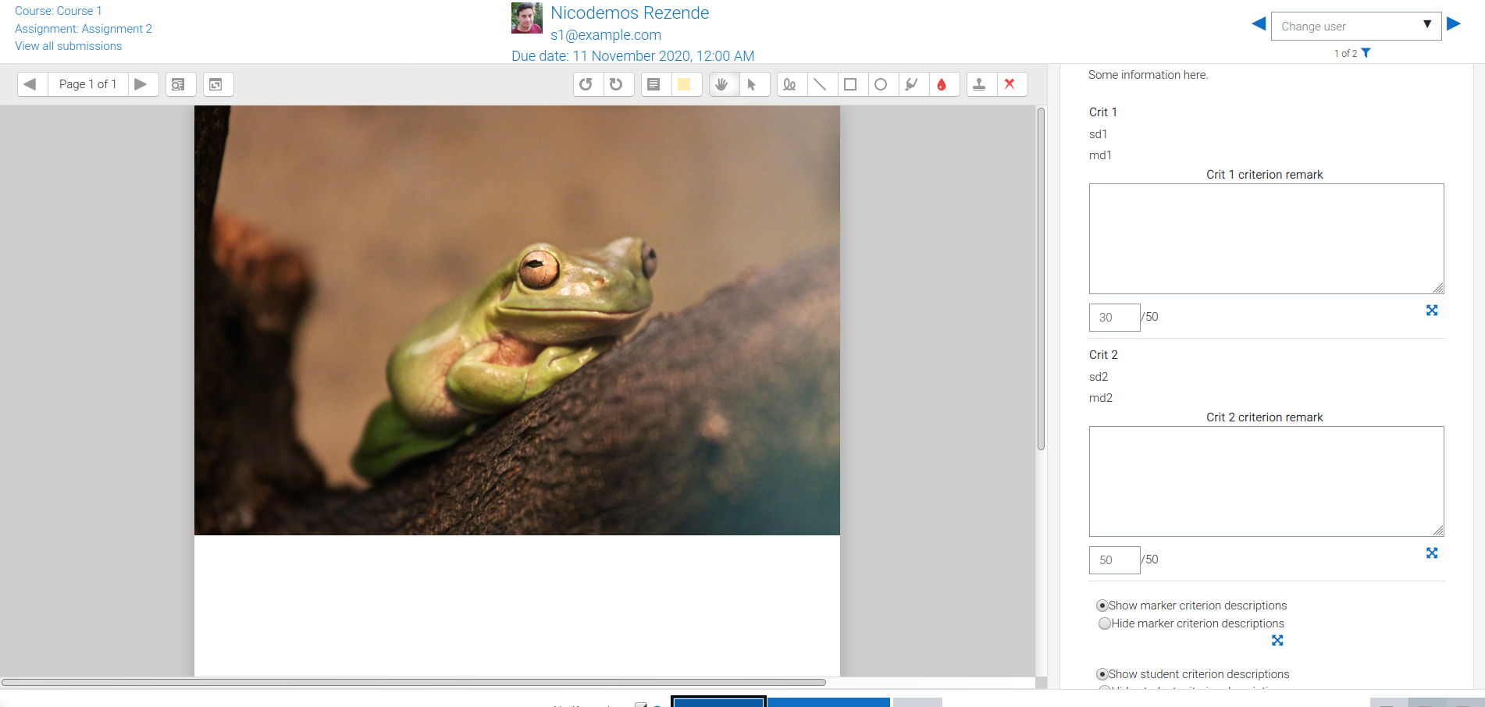Click the vertical scrollbar of document
This screenshot has height=707, width=1485.
pyautogui.click(x=1041, y=279)
